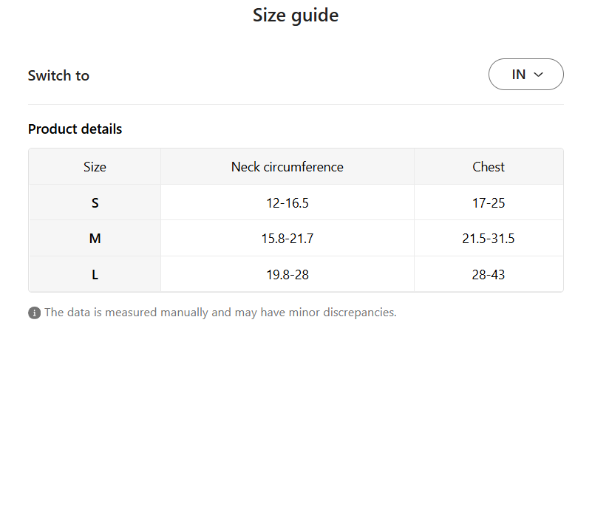
Task: Click the IN text in unit selector
Action: [518, 75]
